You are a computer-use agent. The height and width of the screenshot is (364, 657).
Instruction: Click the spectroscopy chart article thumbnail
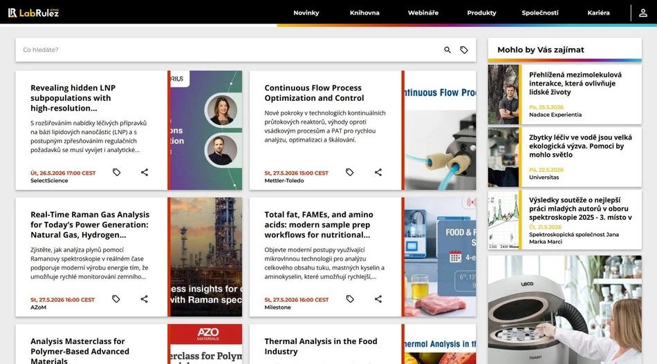[503, 220]
